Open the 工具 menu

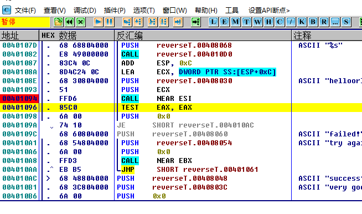231,11
